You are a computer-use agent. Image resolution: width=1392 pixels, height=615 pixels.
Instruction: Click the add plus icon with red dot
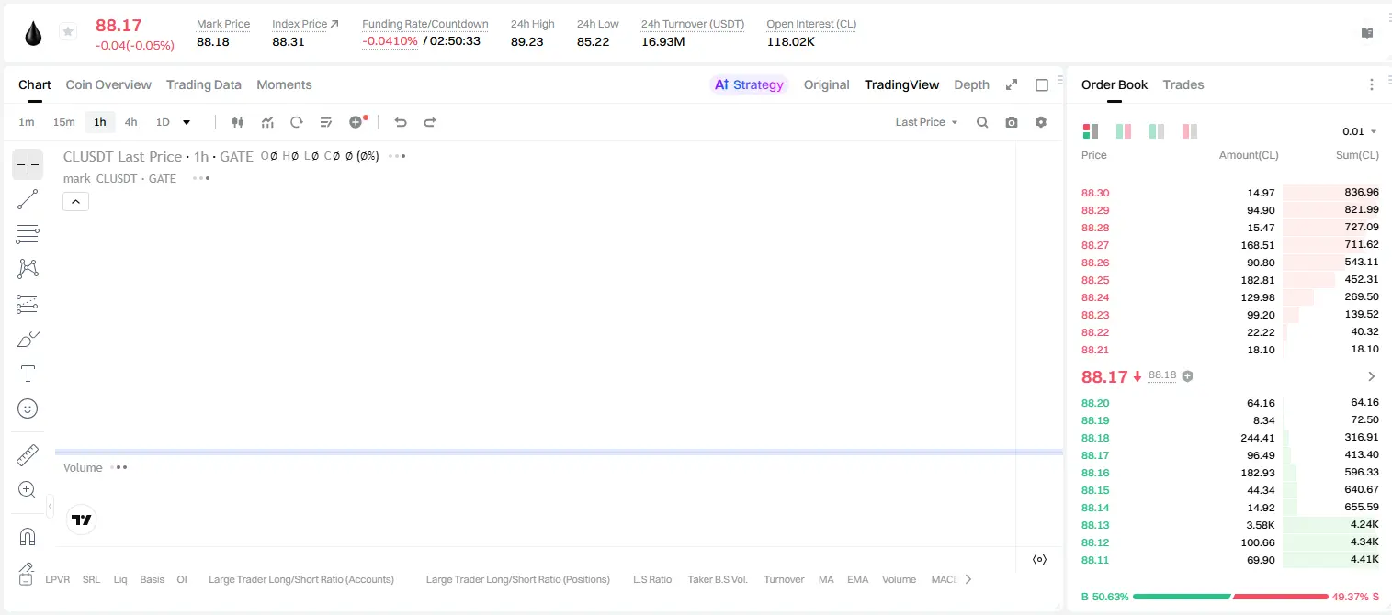pos(357,121)
